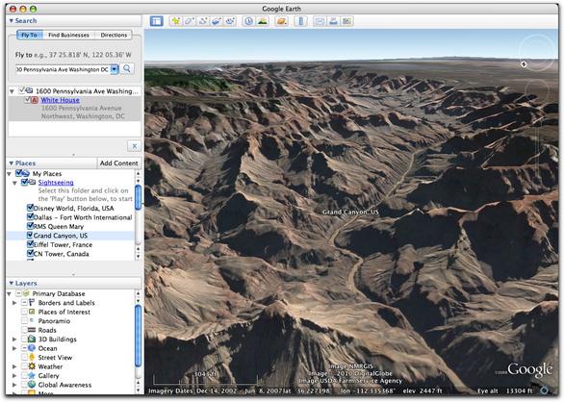Screen dimensions: 564x402
Task: Collapse the 1600 Pennsylvania Ave search result
Action: click(12, 91)
